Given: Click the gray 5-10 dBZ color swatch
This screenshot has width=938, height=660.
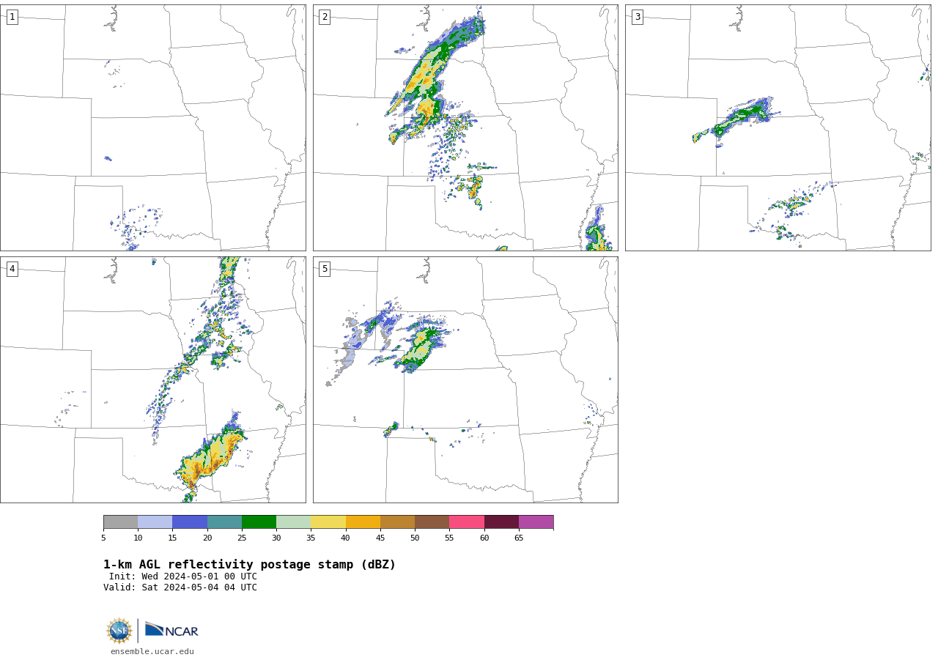Looking at the screenshot, I should pos(120,522).
